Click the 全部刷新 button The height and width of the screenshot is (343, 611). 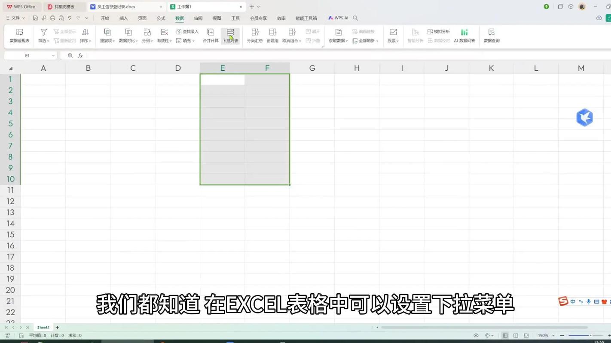[x=366, y=40]
